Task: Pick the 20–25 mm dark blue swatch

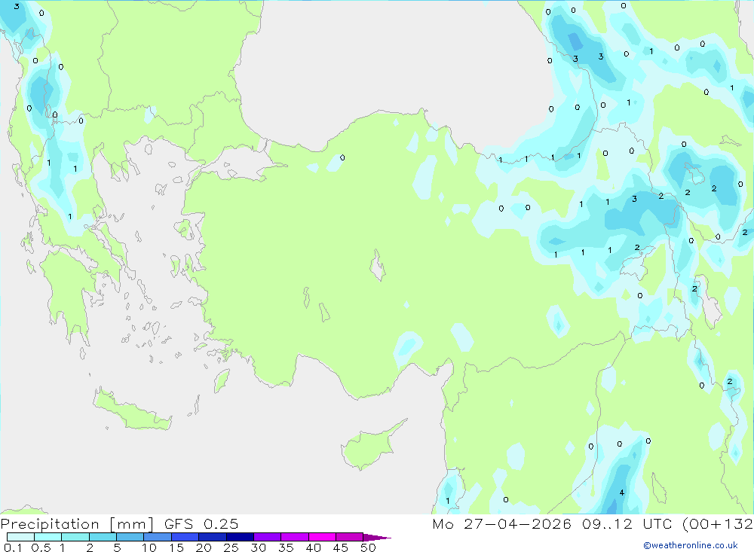Action: tap(212, 537)
